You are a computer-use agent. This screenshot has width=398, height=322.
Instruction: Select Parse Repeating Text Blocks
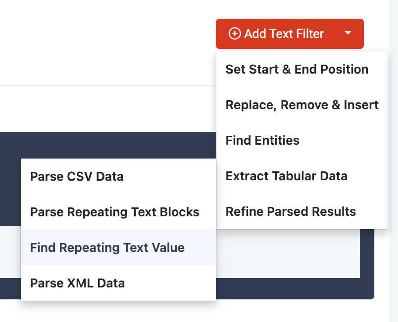pyautogui.click(x=114, y=212)
